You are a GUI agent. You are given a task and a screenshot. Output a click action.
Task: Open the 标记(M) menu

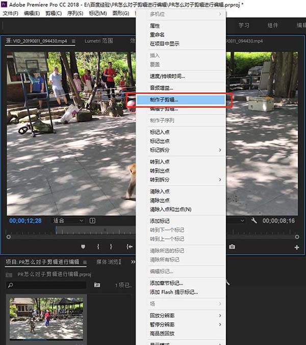(98, 13)
